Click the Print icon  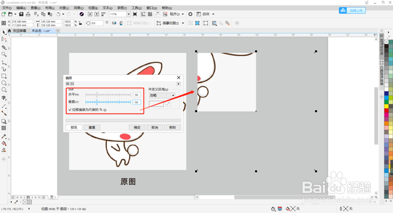coord(28,14)
